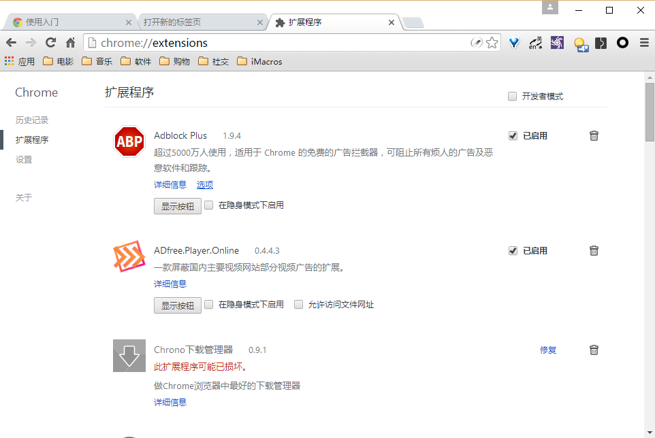The image size is (655, 438).
Task: Open the 应用 apps shortcut
Action: (x=20, y=62)
